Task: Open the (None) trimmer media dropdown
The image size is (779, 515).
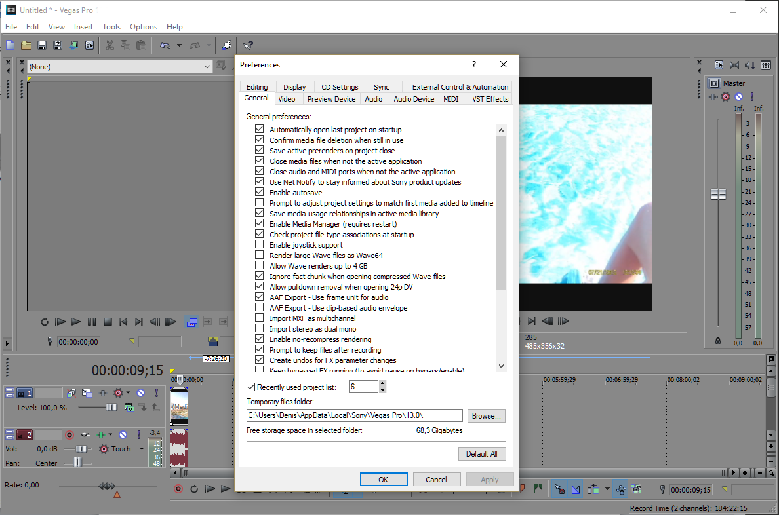Action: click(x=207, y=67)
